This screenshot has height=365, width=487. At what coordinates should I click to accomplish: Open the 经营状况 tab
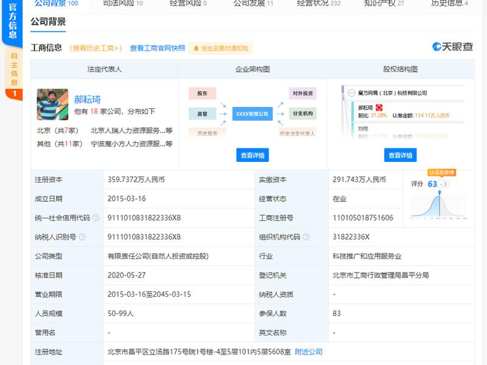pyautogui.click(x=318, y=3)
